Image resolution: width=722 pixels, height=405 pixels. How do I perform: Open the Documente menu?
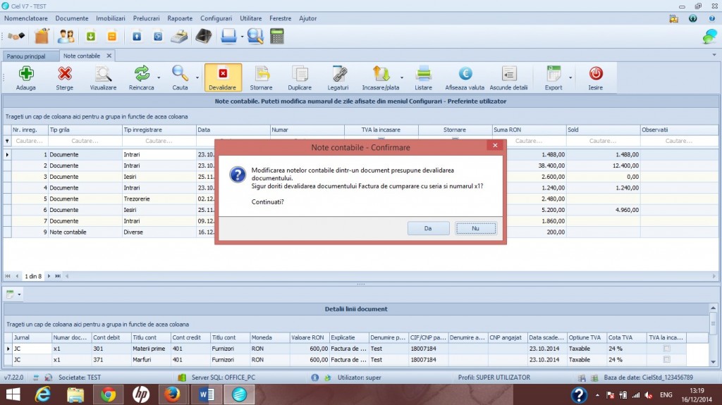[x=72, y=18]
